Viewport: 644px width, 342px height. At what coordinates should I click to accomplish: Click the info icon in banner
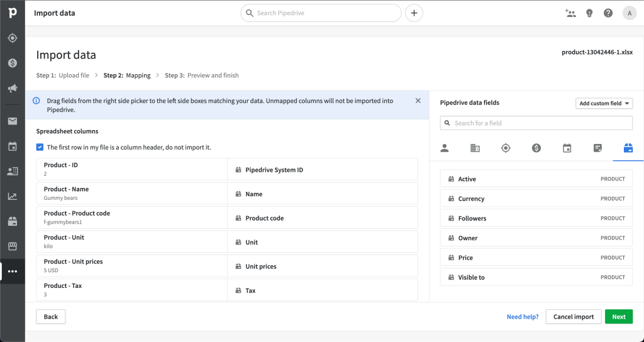click(36, 101)
